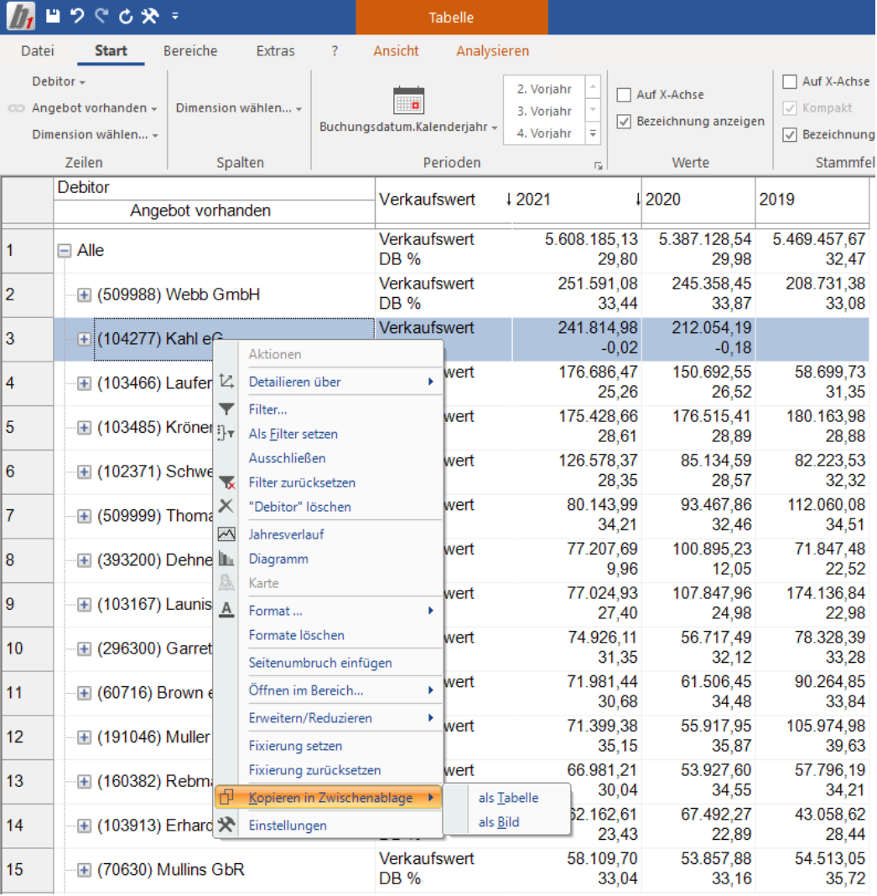Click the Format letter A icon
Screen dimensions: 877x896
[226, 610]
